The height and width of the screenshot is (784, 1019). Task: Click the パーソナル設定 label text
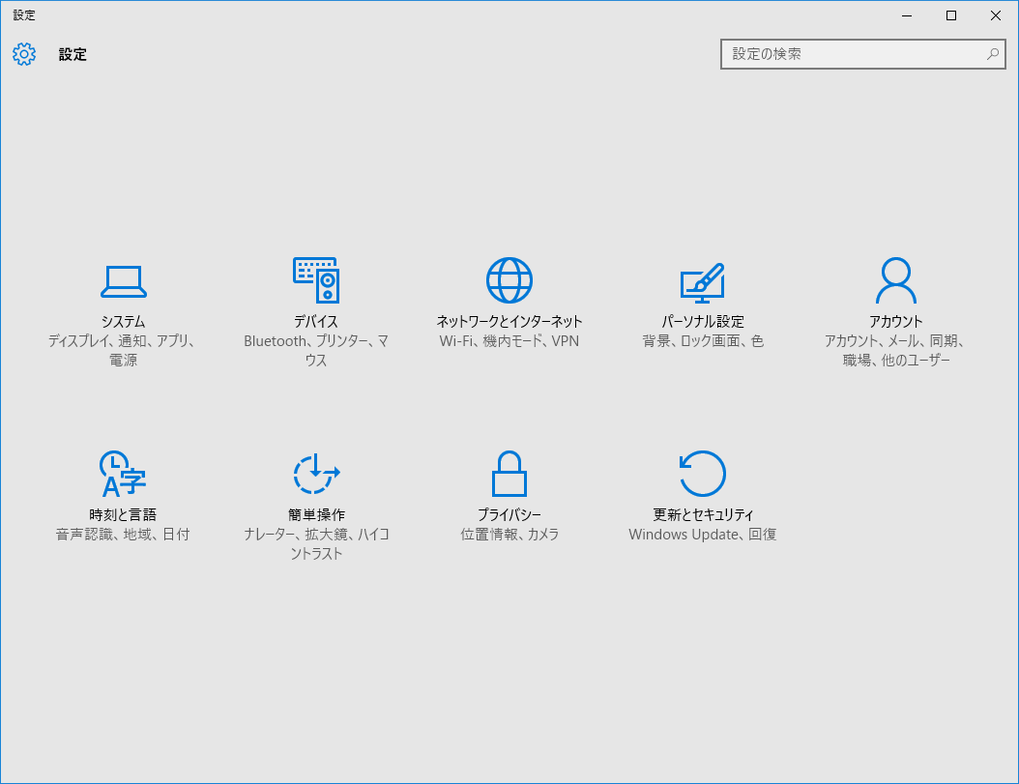click(x=703, y=321)
